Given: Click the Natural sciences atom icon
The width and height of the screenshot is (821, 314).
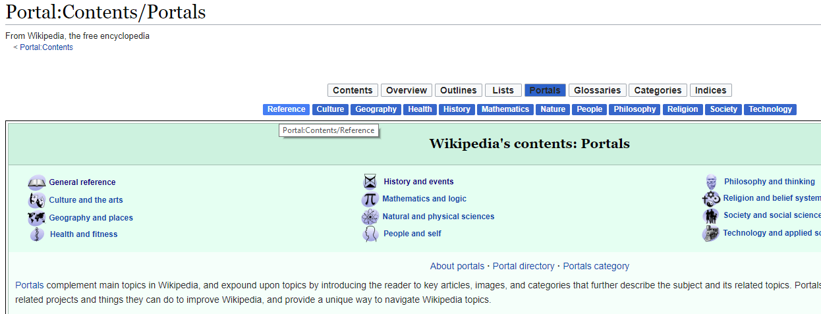Looking at the screenshot, I should click(x=370, y=217).
